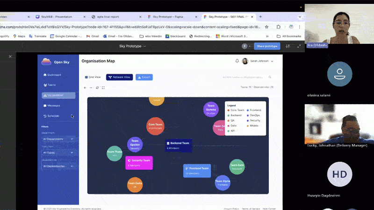Open the All Bookmarks folder
The image size is (374, 210).
coord(289,36)
